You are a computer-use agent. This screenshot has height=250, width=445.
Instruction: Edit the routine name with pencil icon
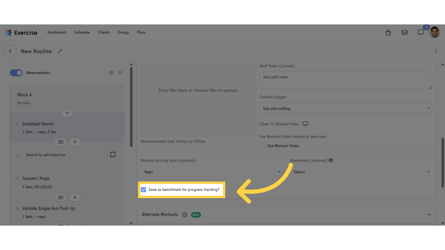(x=60, y=51)
